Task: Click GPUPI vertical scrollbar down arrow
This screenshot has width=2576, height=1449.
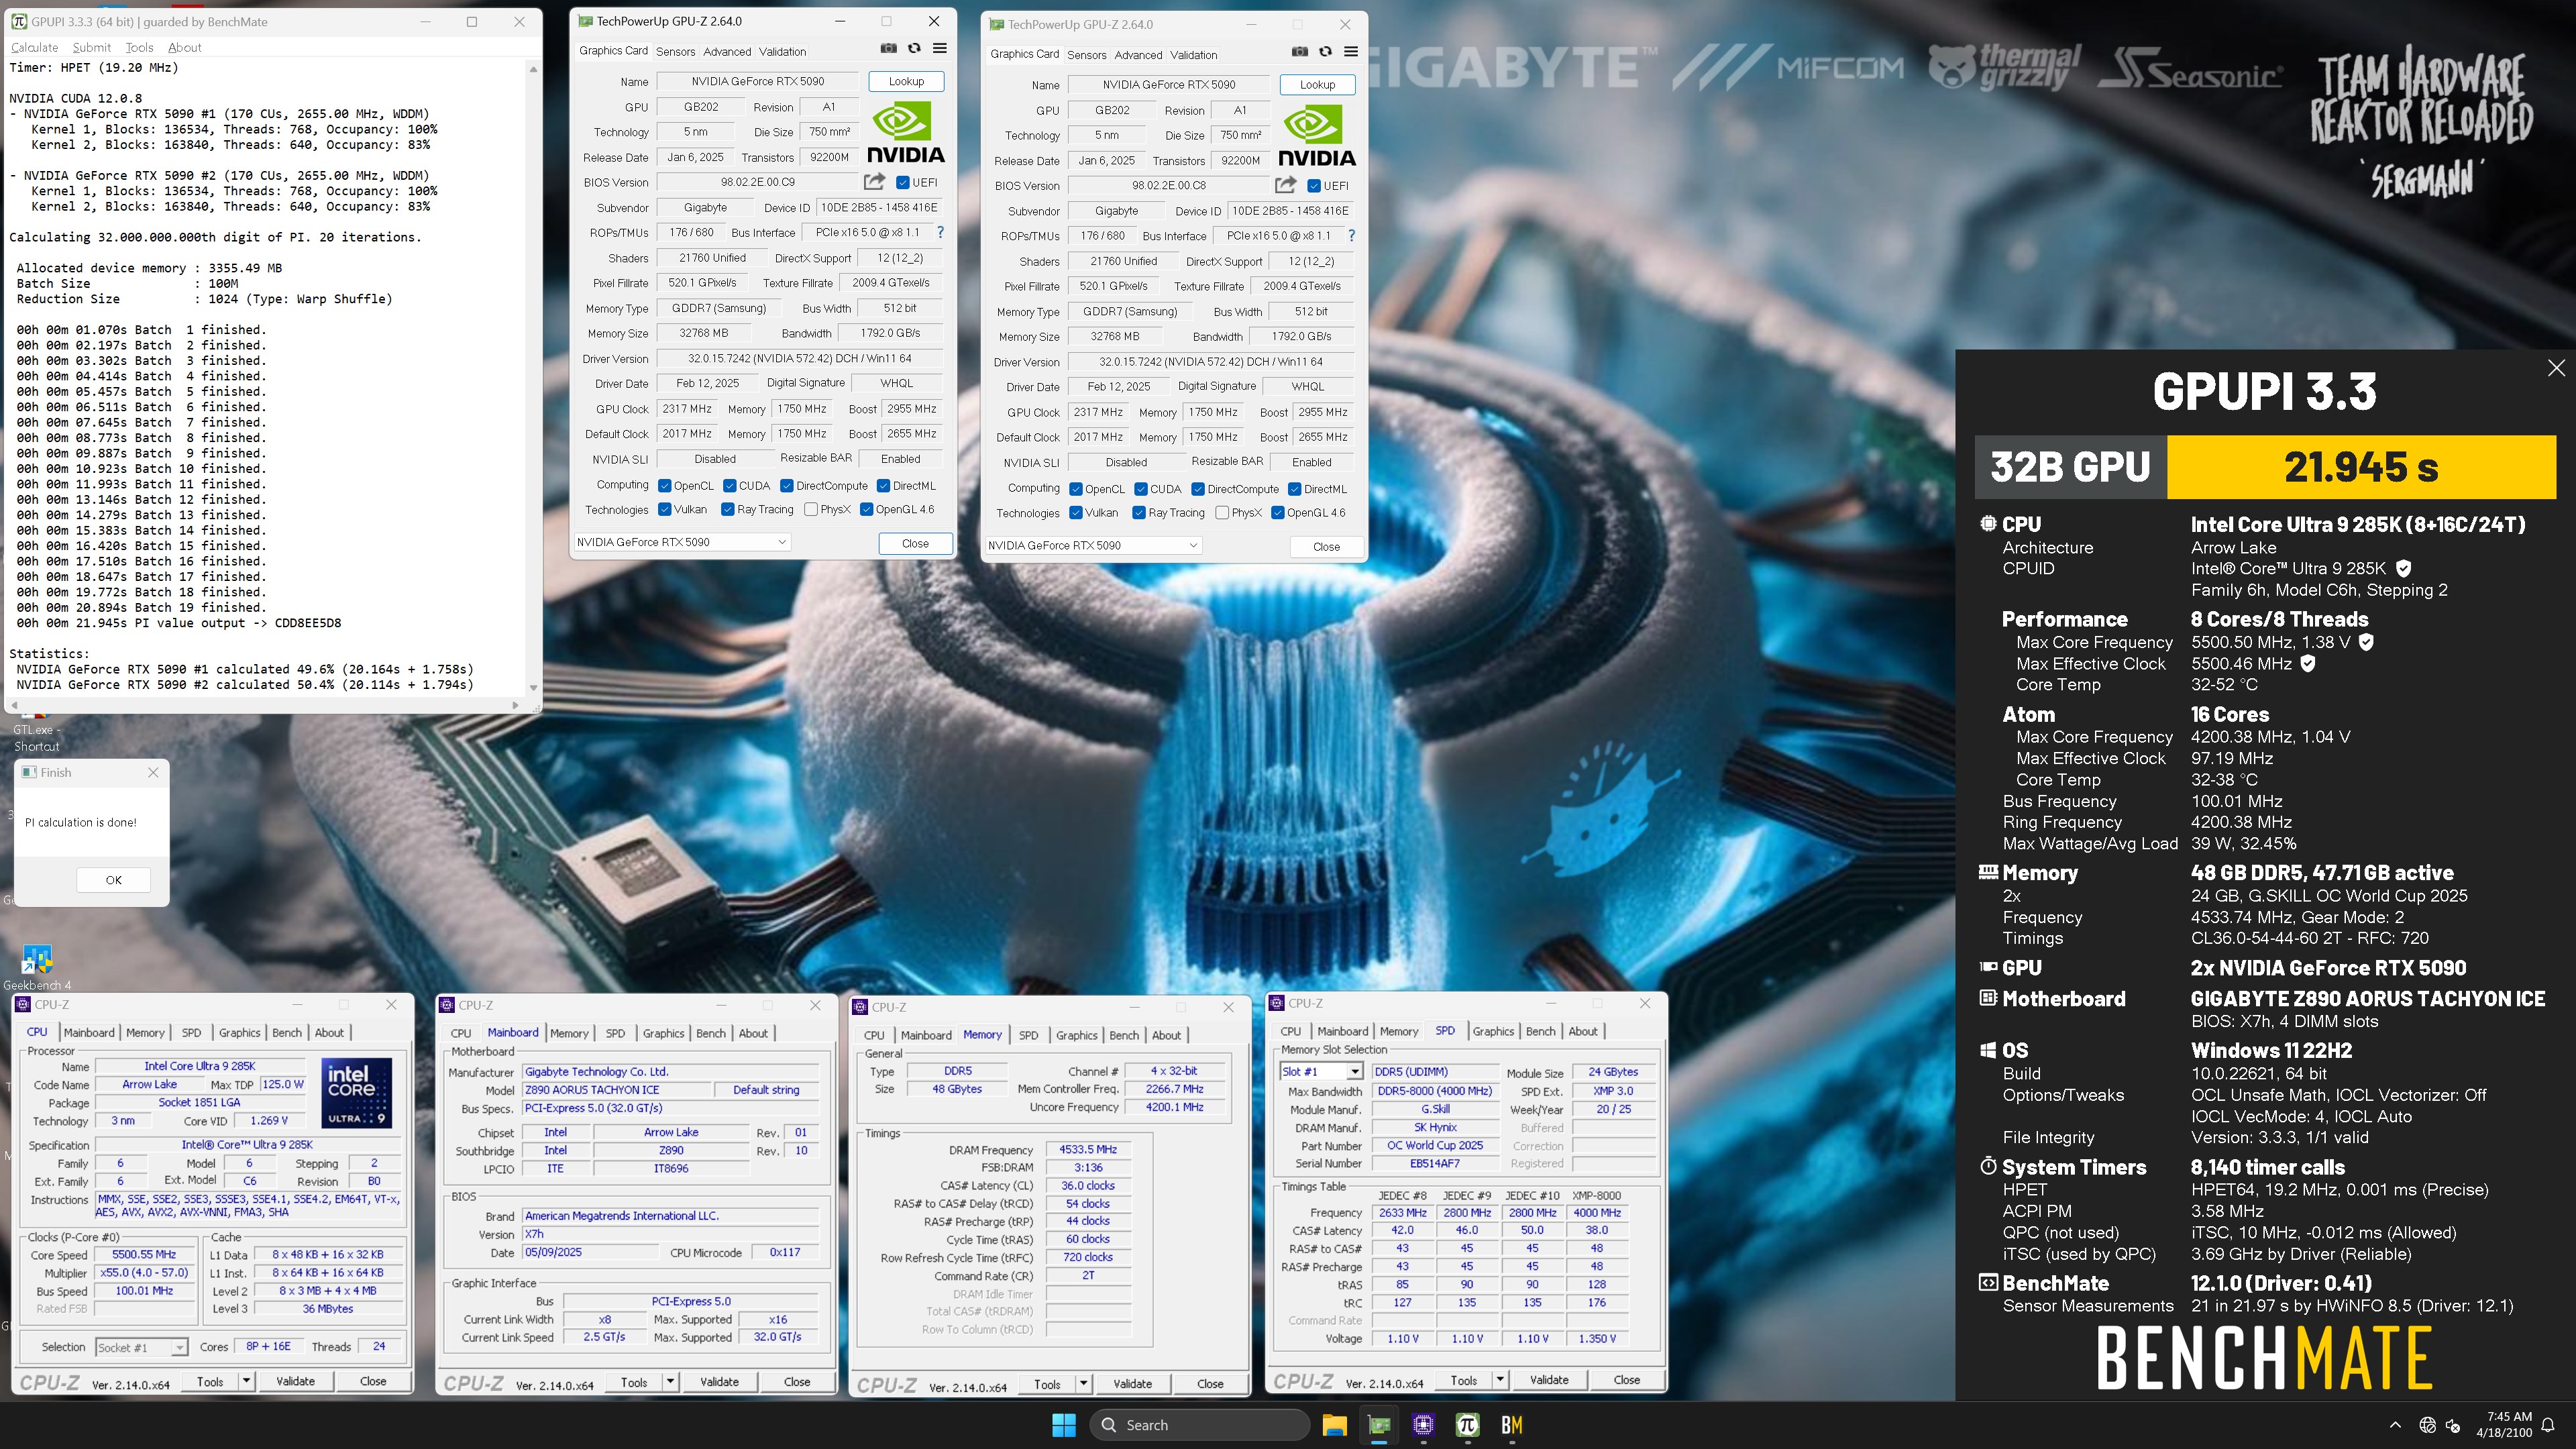Action: pos(533,688)
